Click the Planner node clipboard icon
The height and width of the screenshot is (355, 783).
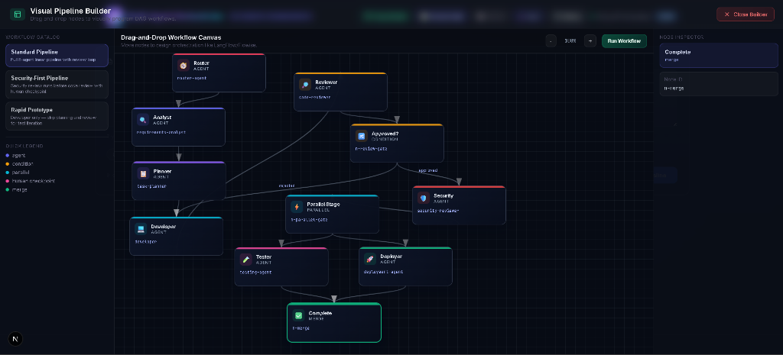tap(143, 173)
